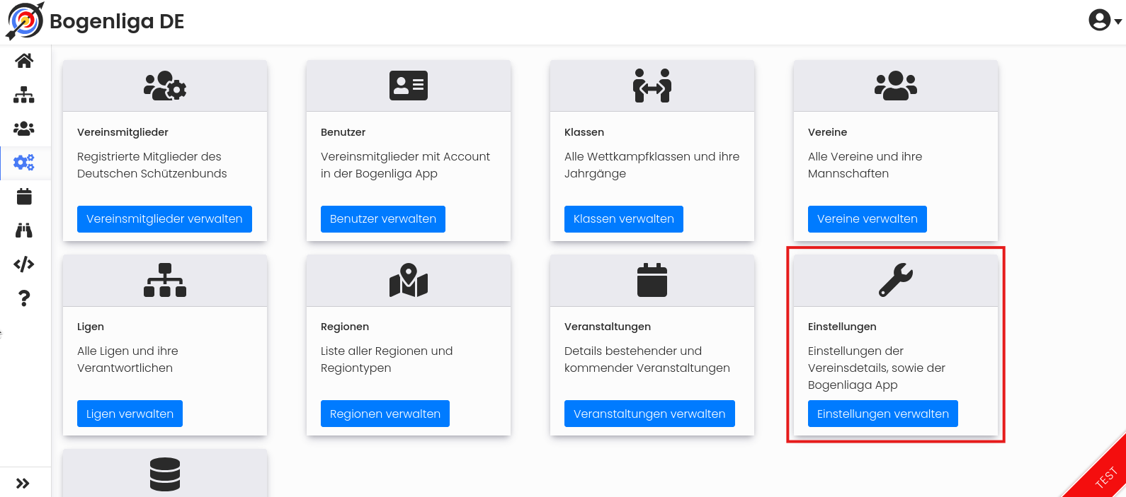Click Vereinsmitglieder verwalten button
The image size is (1126, 497).
(x=164, y=219)
